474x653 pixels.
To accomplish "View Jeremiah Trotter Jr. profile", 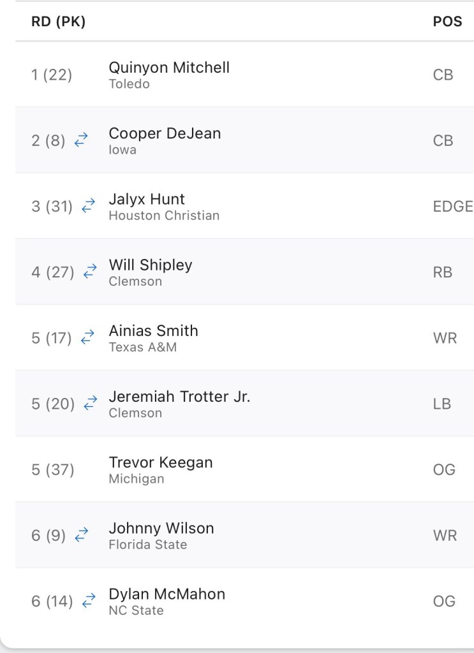I will [x=179, y=396].
